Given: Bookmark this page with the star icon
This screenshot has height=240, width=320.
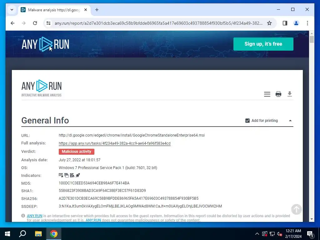Looking at the screenshot, I should (x=269, y=23).
